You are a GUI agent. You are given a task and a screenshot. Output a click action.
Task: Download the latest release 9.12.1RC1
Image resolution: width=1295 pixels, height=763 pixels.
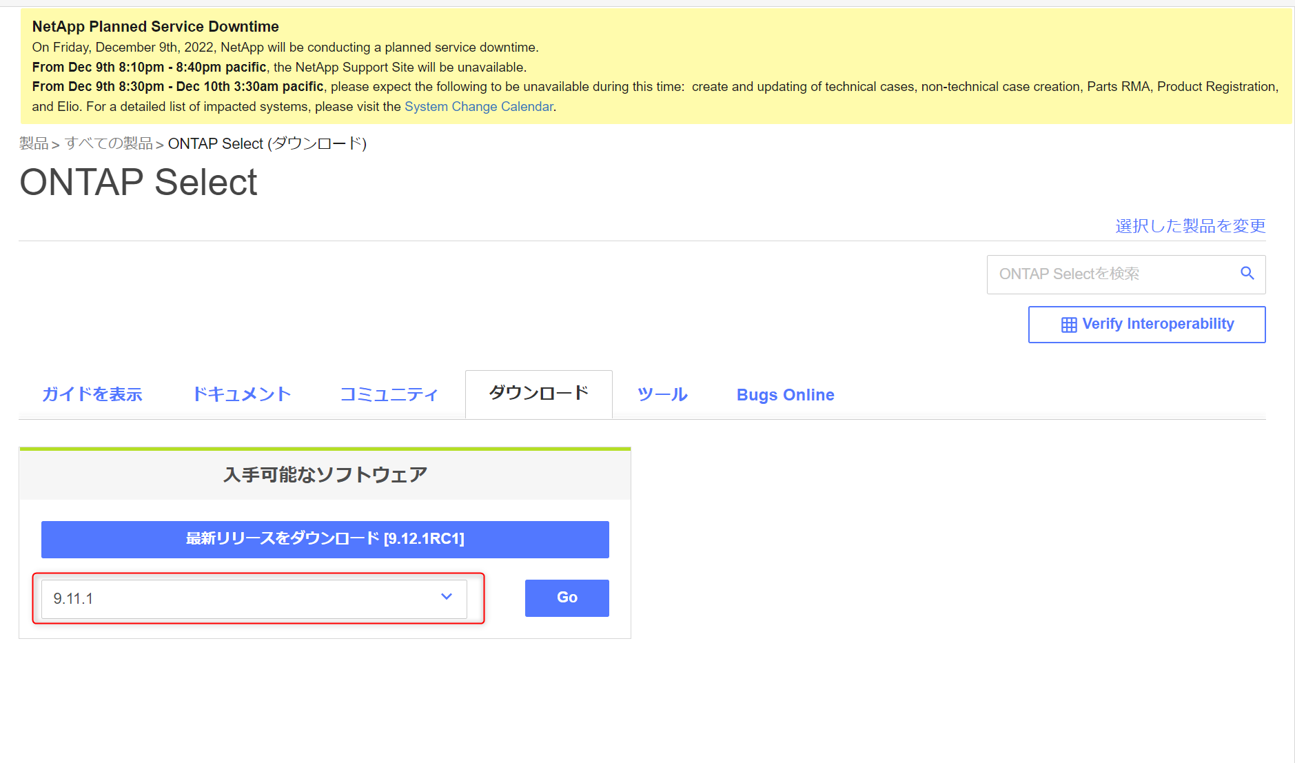[x=325, y=539]
